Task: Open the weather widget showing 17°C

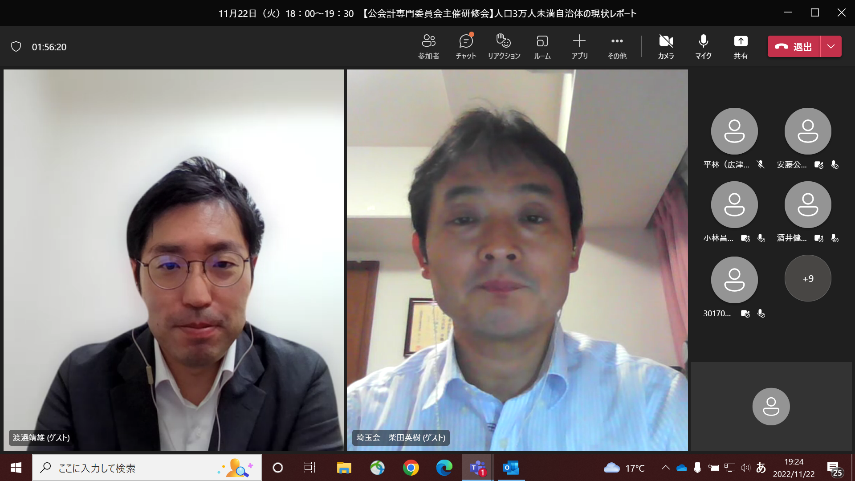Action: 624,468
